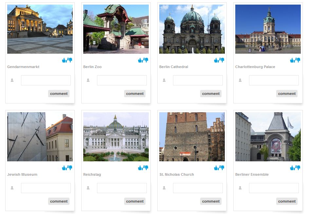Click thumbs up on Gendarmenmarkt
The height and width of the screenshot is (215, 309).
pyautogui.click(x=64, y=60)
